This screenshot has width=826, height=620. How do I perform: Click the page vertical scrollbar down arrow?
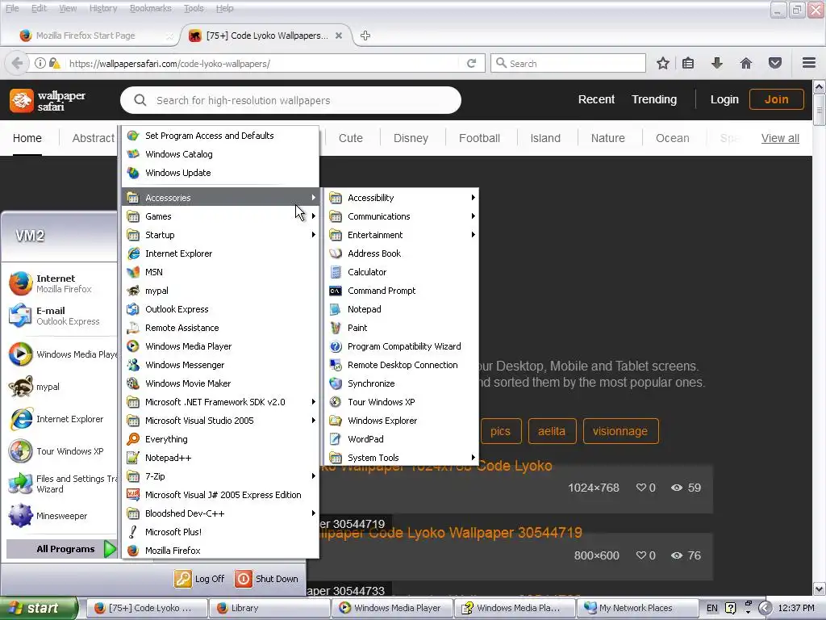click(x=820, y=589)
